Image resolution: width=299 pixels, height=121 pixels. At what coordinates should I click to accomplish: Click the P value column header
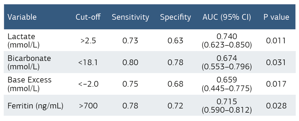click(276, 17)
